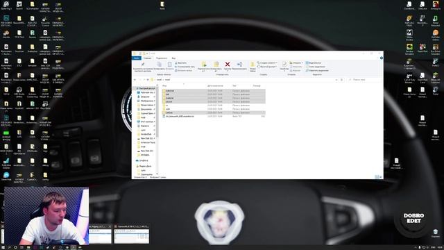The image size is (444, 250).
Task: Open Загрузки in the sidebar
Action: pyautogui.click(x=145, y=97)
